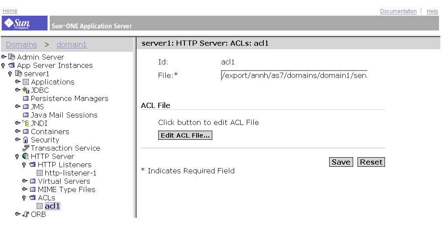Click the App Server Instances folder icon

[12, 65]
